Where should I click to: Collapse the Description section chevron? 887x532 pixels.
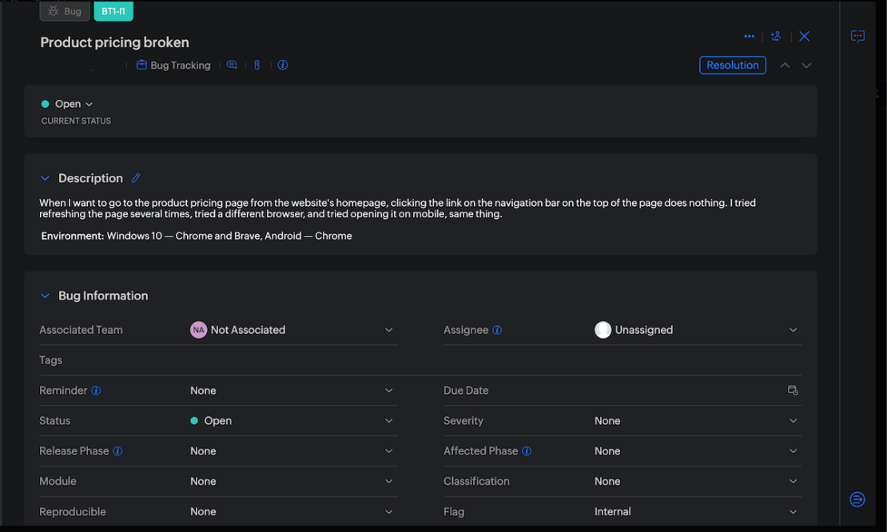45,177
